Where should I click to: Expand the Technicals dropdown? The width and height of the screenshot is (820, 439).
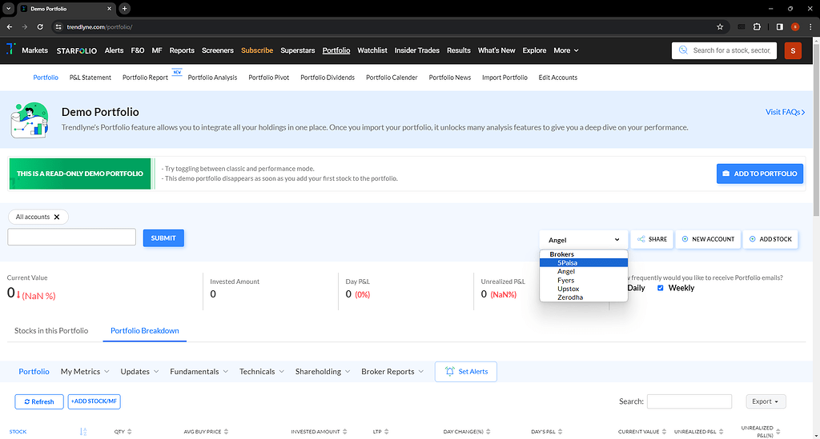(x=262, y=372)
